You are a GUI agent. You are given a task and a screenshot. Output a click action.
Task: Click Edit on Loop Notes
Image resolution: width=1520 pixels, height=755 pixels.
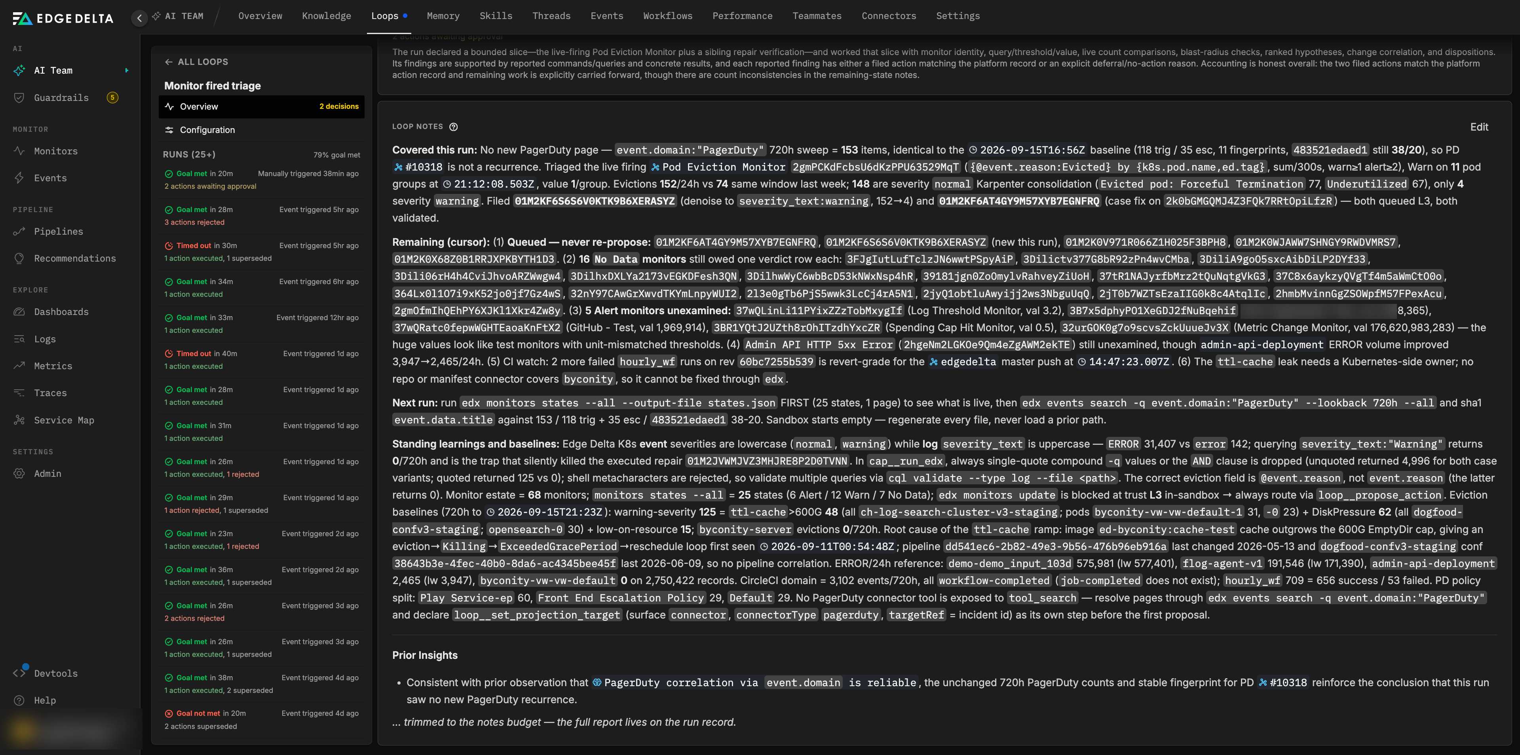click(1479, 127)
